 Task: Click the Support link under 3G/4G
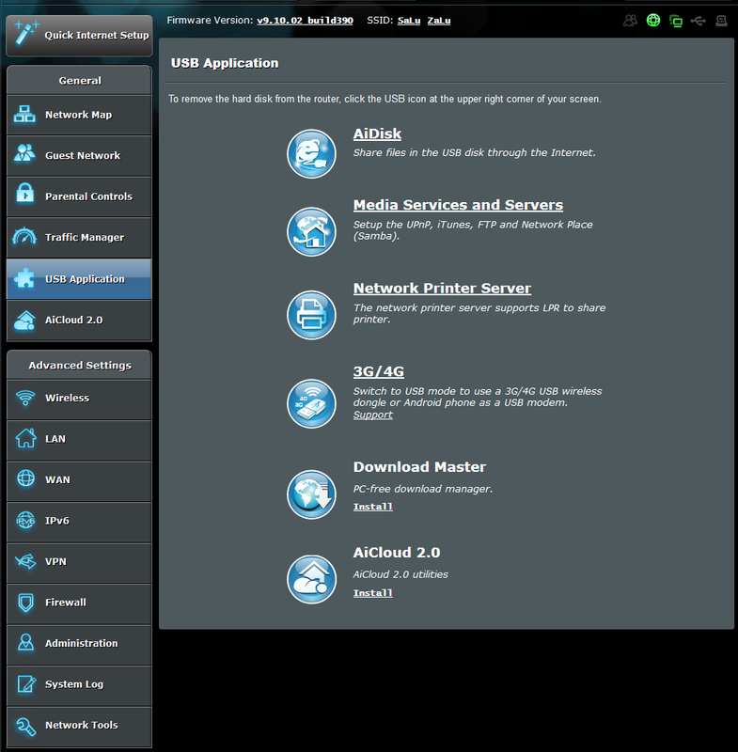tap(373, 415)
